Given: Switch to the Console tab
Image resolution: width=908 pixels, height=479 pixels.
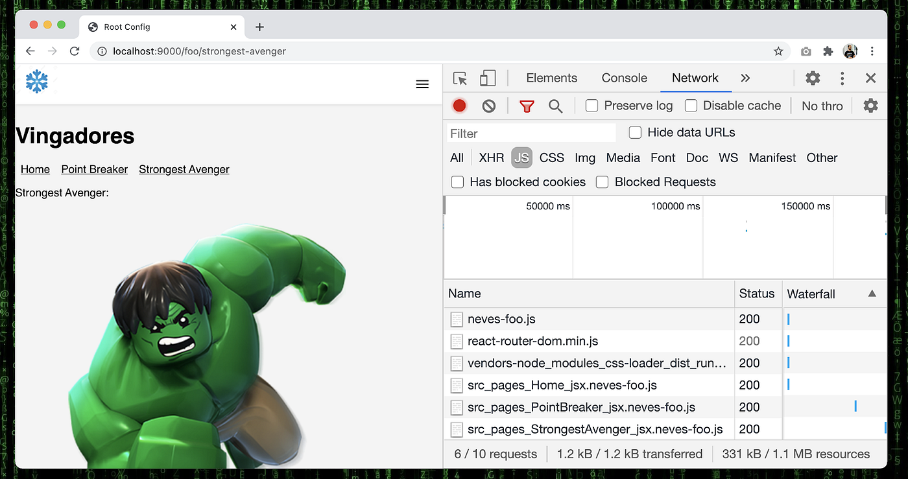Looking at the screenshot, I should (624, 78).
